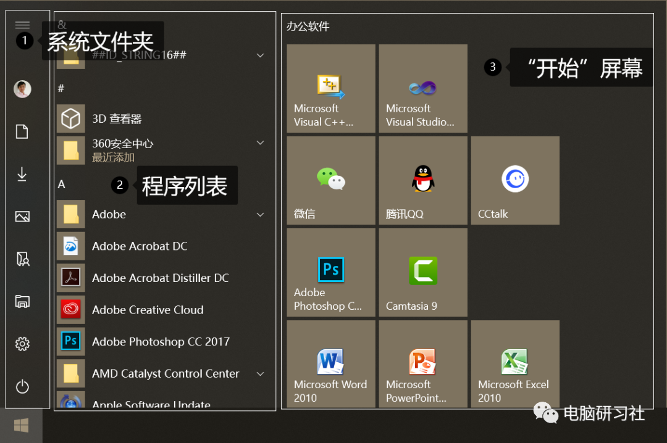Expand the 360安全中心 folder chevron
Image resolution: width=667 pixels, height=443 pixels.
tap(261, 143)
